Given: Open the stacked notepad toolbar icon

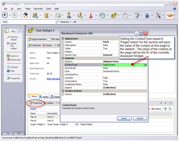Looking at the screenshot, I should pyautogui.click(x=136, y=15).
